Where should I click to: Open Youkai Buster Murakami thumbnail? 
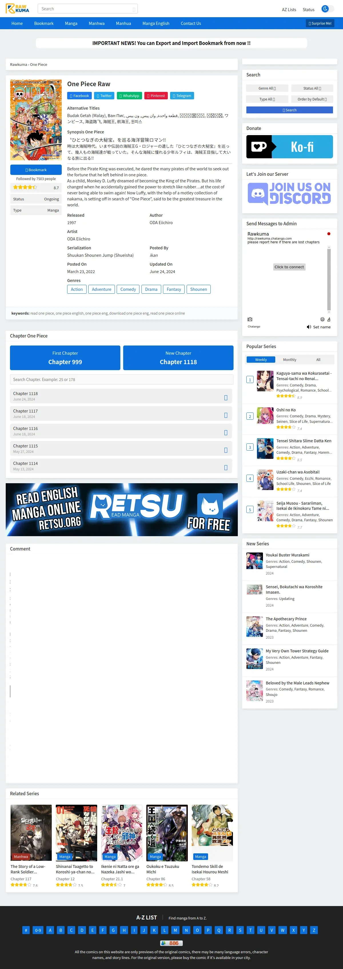tap(254, 561)
